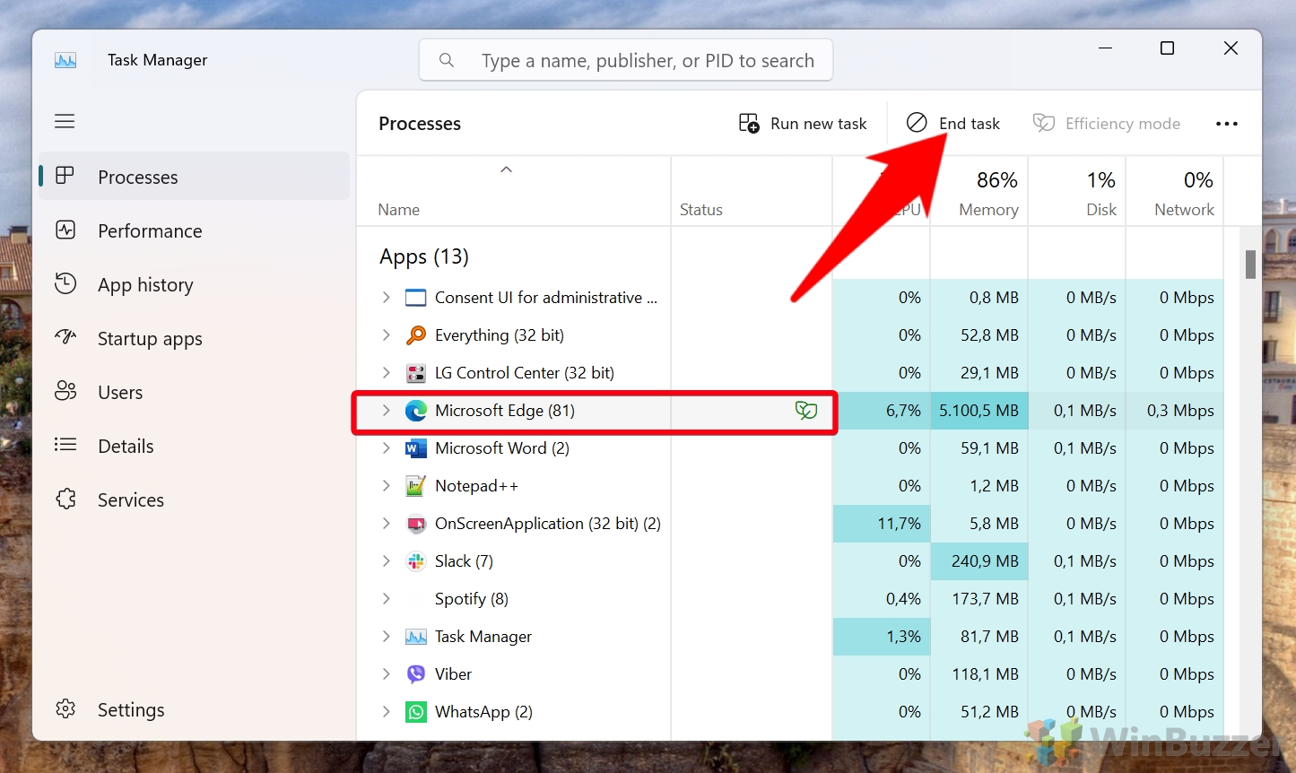Viewport: 1296px width, 773px height.
Task: Click the search magnifier icon
Action: click(446, 60)
